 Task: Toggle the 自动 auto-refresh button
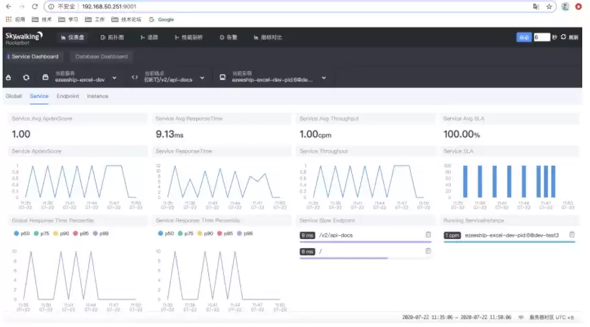coord(524,37)
